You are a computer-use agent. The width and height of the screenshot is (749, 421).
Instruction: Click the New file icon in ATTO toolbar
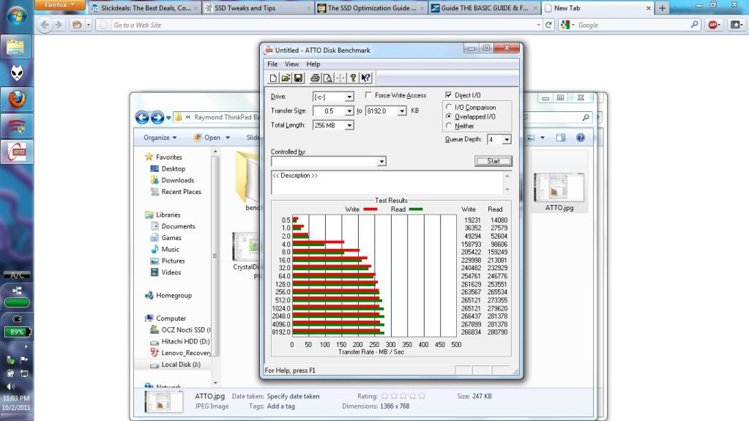pos(273,78)
